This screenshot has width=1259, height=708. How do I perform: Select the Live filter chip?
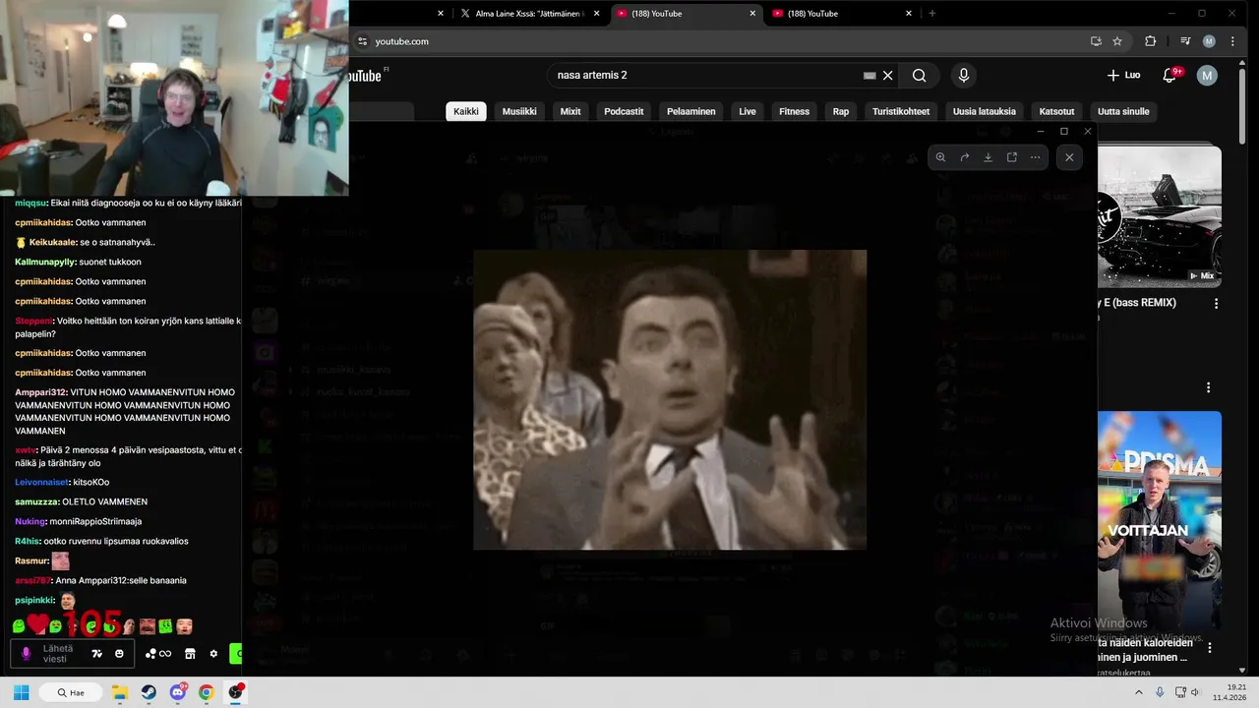pos(748,111)
